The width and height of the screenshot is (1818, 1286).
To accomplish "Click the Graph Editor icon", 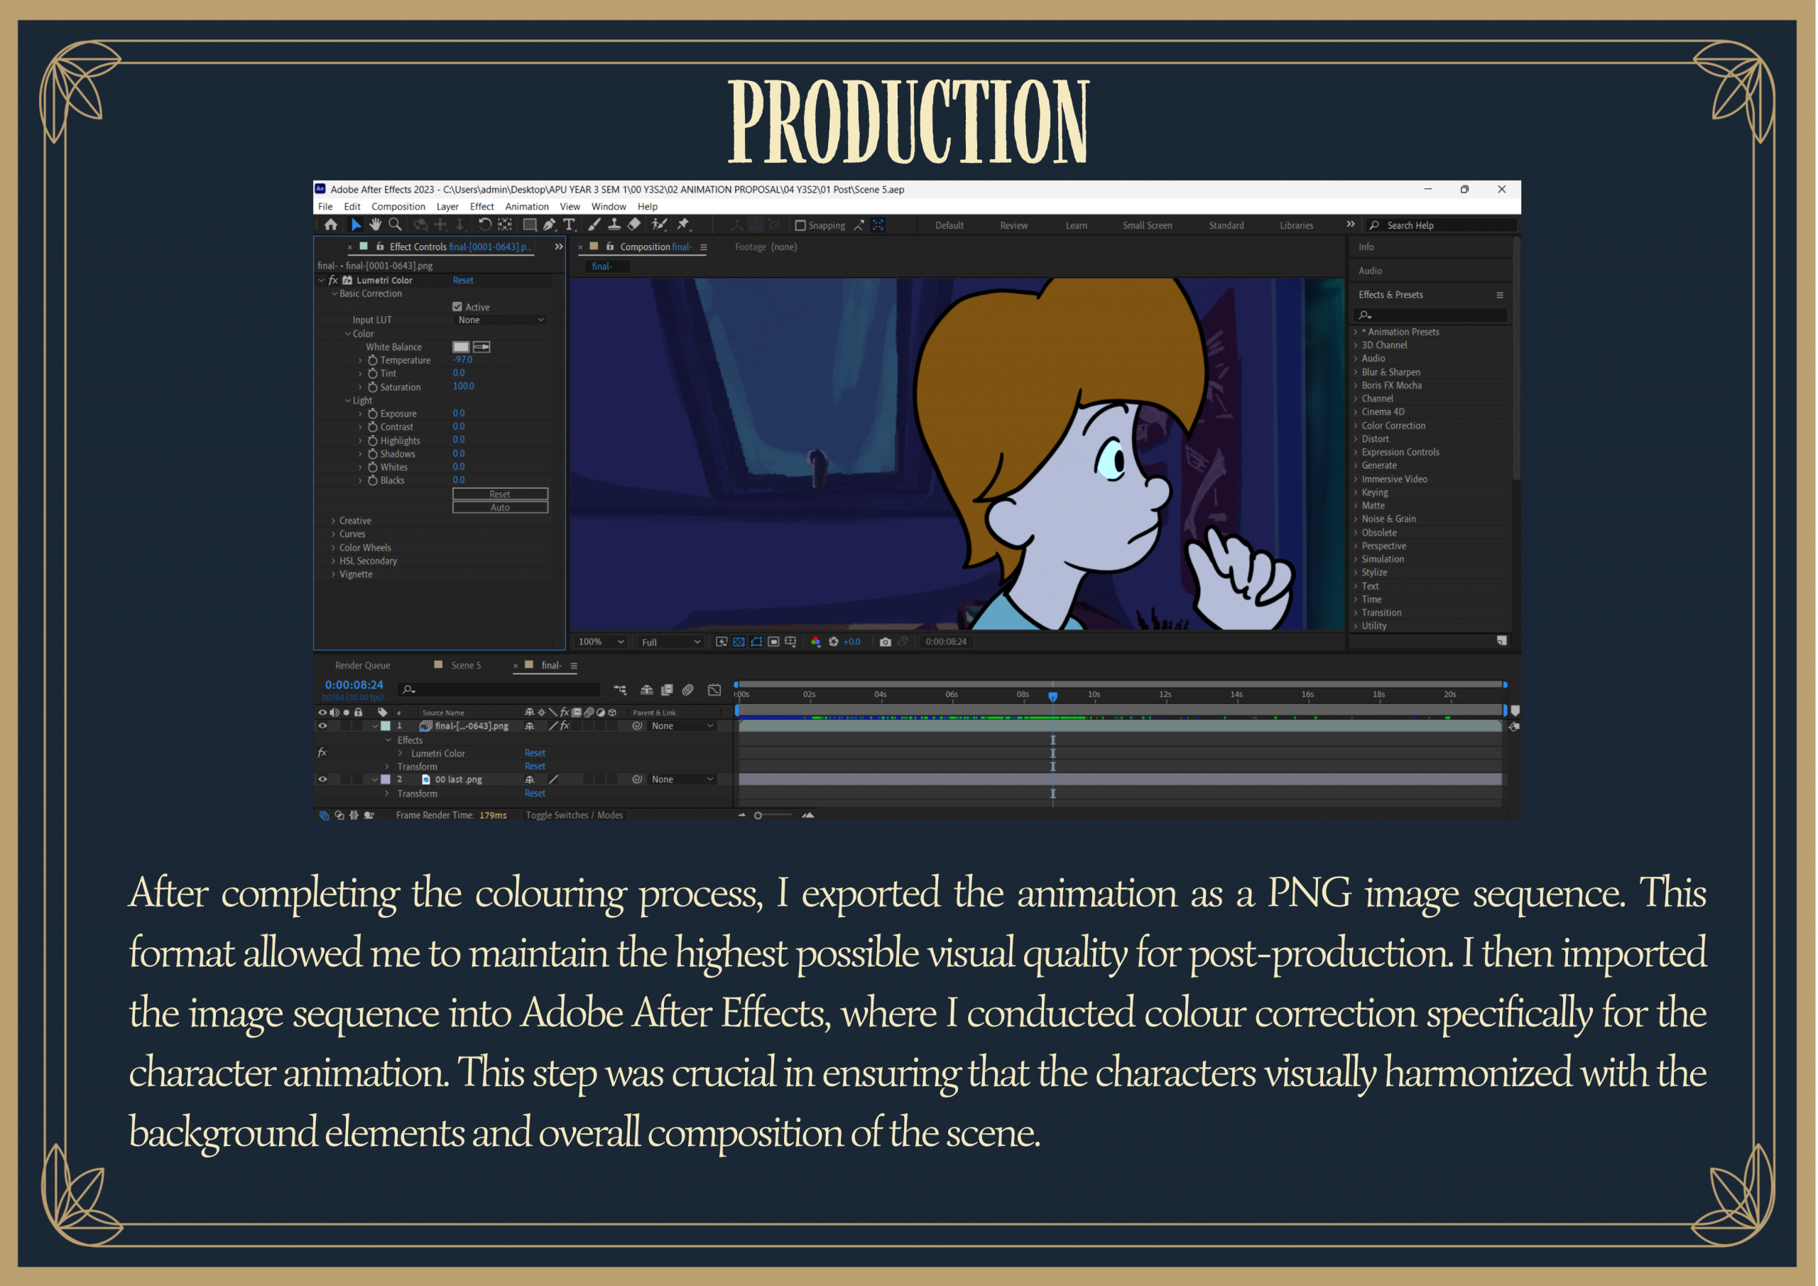I will tap(714, 690).
